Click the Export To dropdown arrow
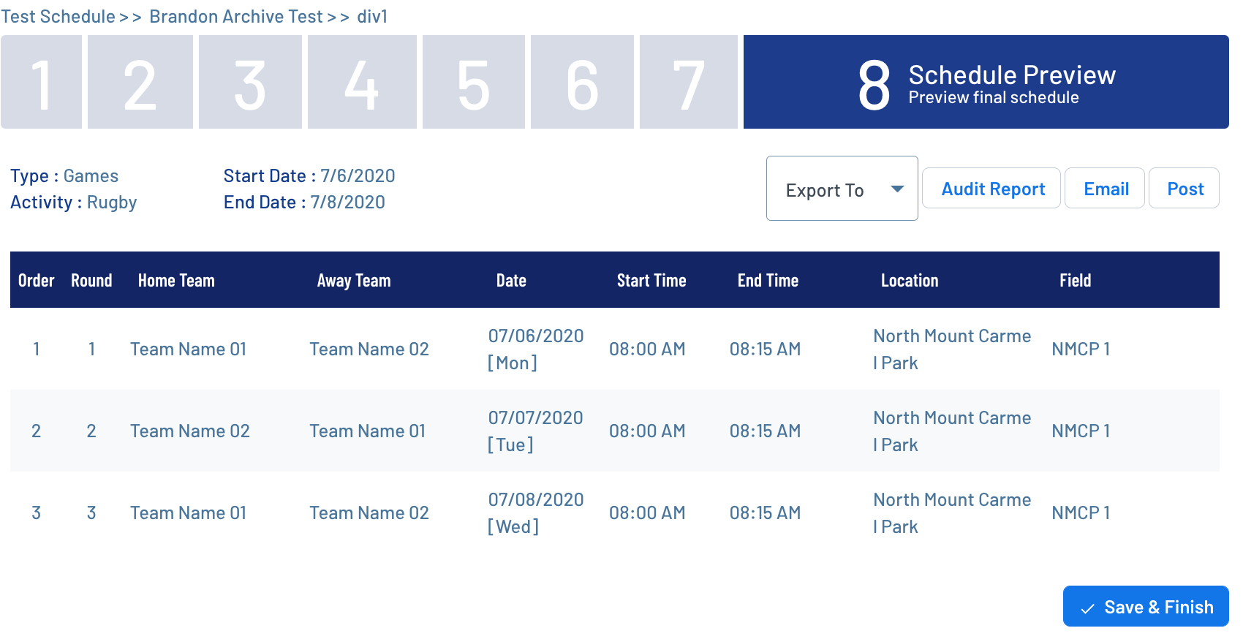The image size is (1243, 639). [897, 189]
